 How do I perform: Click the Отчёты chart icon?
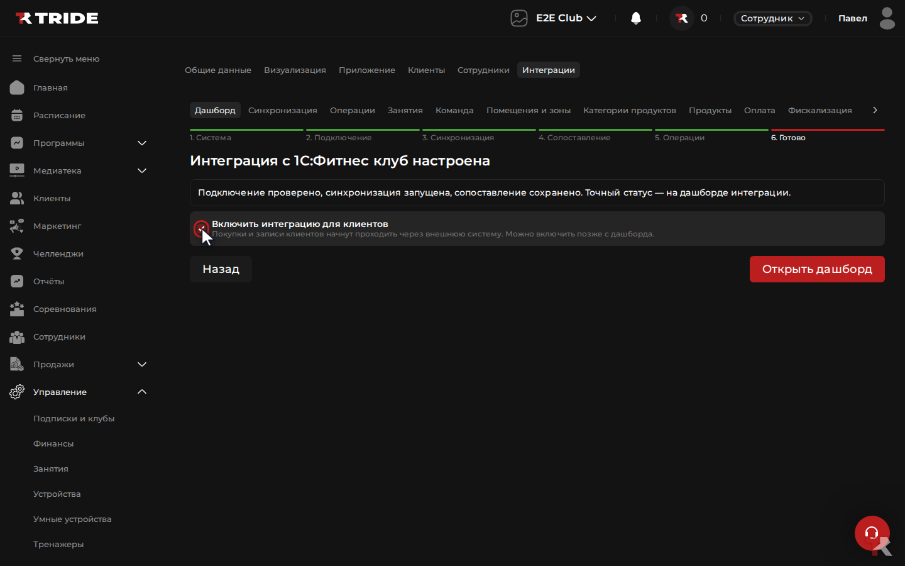(17, 281)
